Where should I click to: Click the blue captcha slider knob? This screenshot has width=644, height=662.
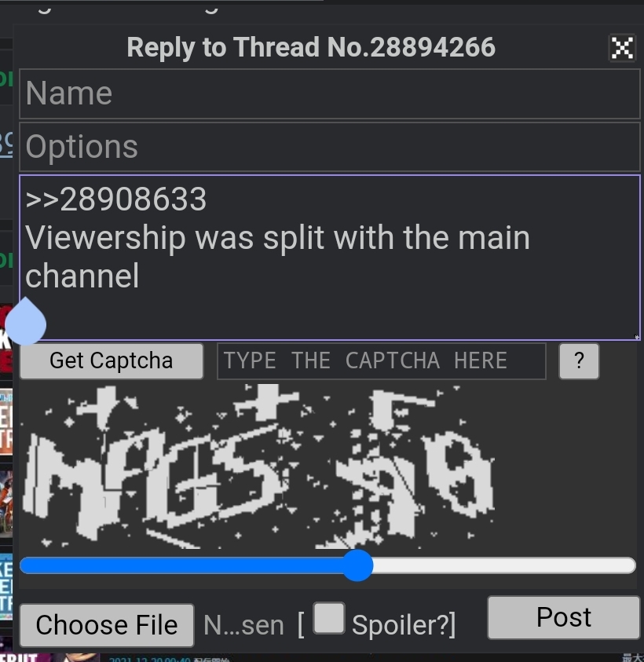point(357,565)
